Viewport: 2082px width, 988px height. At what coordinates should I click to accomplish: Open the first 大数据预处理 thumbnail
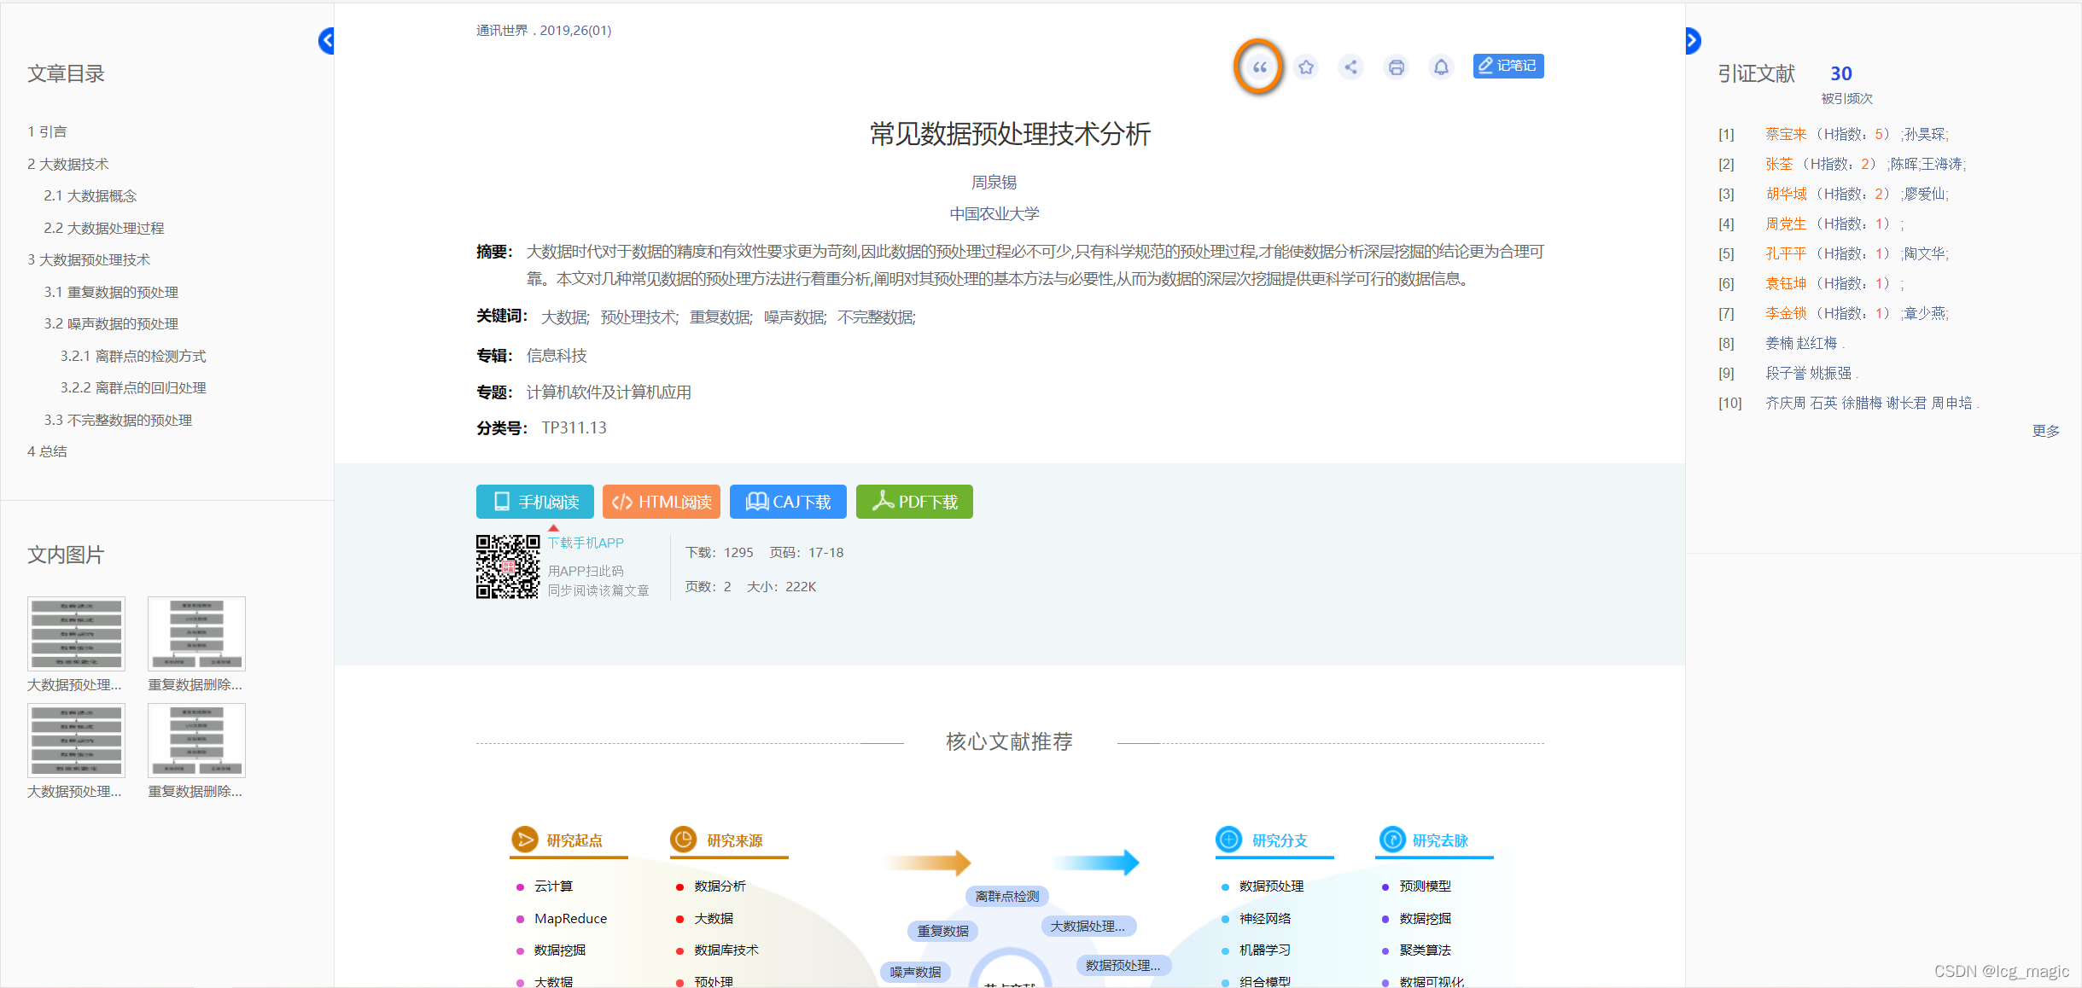(76, 633)
